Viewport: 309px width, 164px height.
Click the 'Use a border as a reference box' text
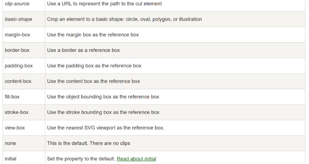(83, 50)
